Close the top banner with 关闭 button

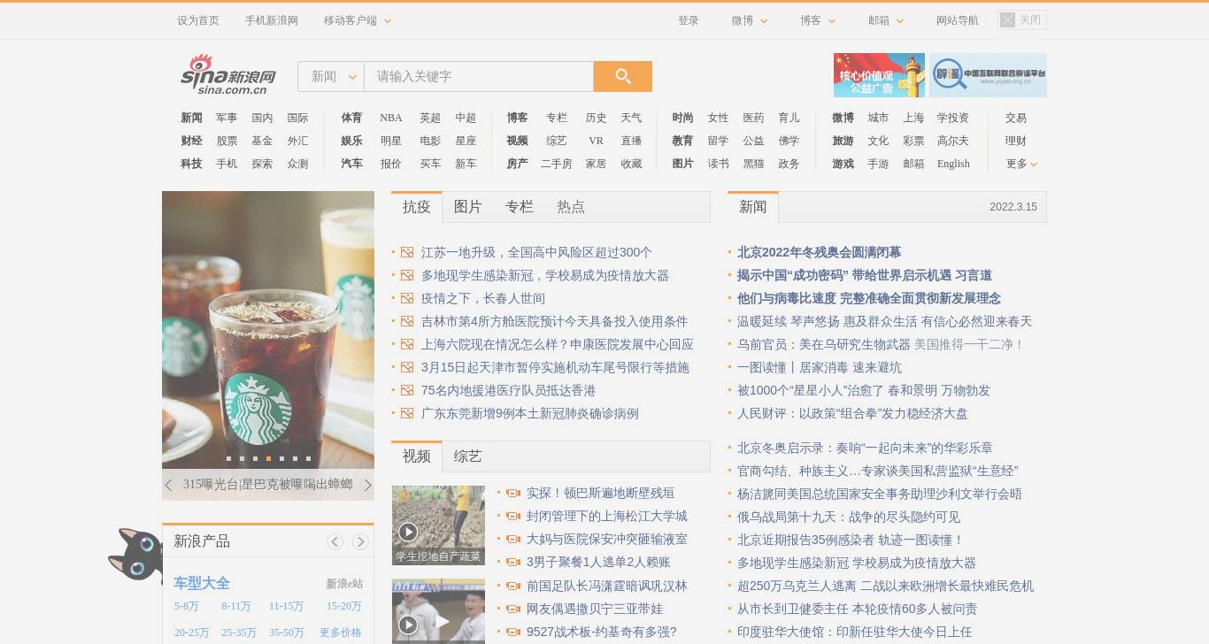coord(1021,19)
